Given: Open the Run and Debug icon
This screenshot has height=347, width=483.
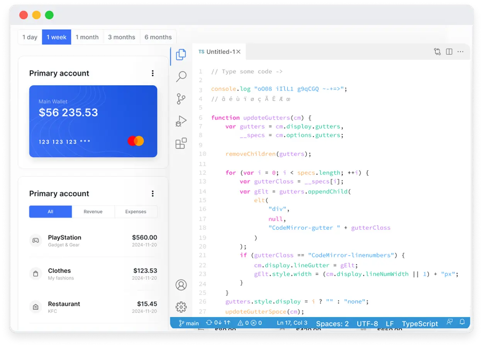Looking at the screenshot, I should [x=181, y=121].
